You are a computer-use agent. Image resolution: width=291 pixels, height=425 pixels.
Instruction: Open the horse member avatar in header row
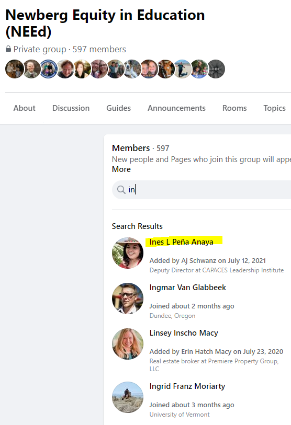click(x=165, y=69)
